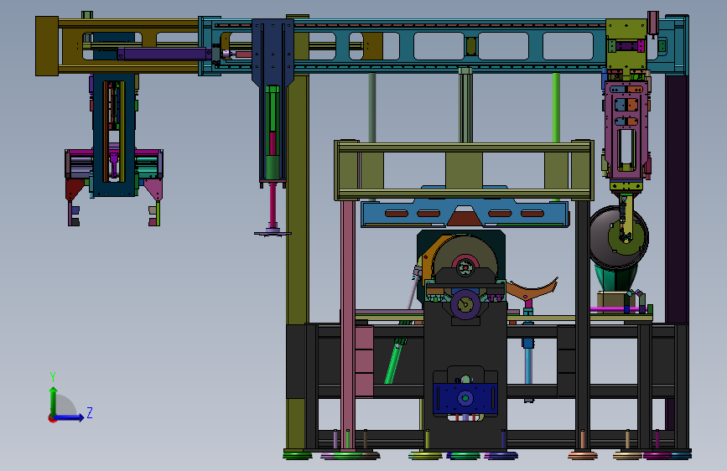Select the purple circular hub below the grinding wheel

(465, 304)
